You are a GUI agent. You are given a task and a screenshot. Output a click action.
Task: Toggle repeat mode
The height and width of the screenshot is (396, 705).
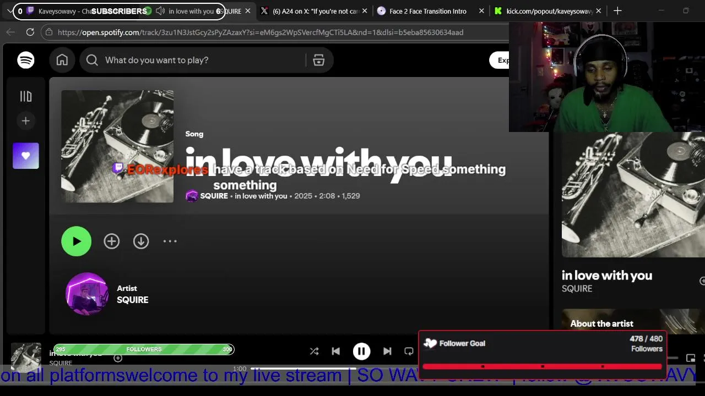[409, 351]
